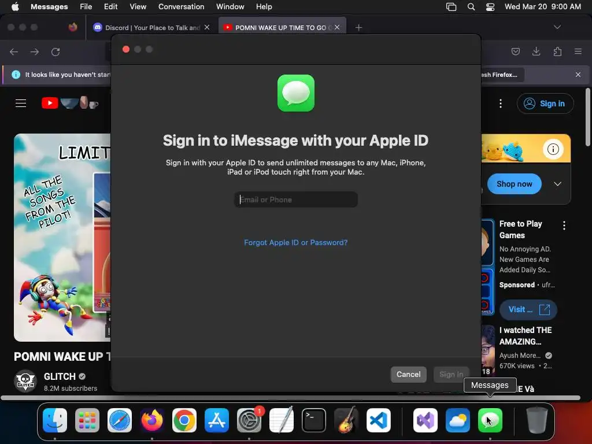
Task: Open the Apple menu
Action: pos(15,6)
